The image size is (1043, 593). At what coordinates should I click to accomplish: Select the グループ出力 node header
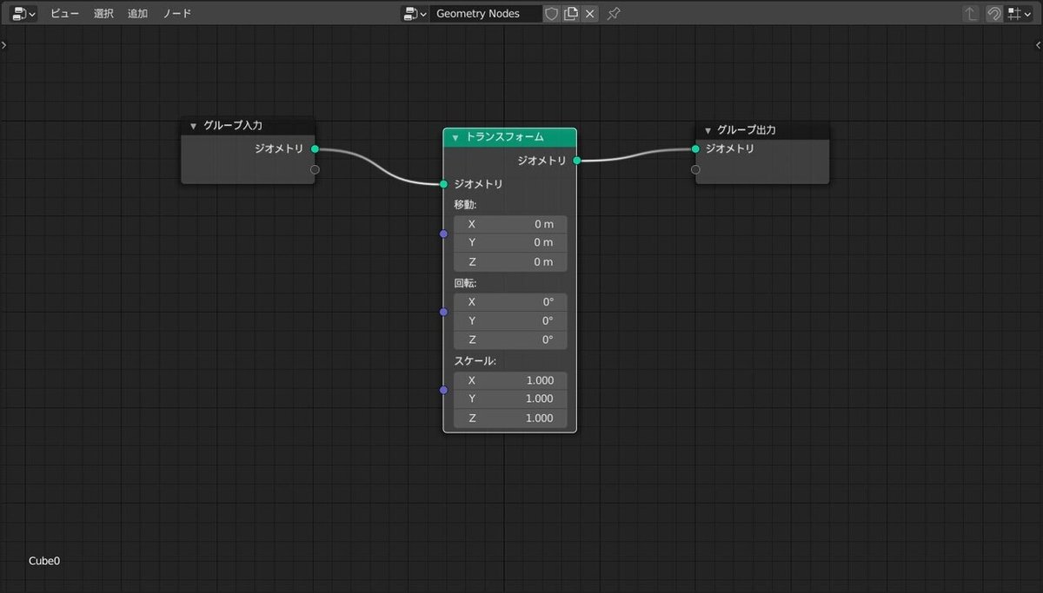(762, 130)
